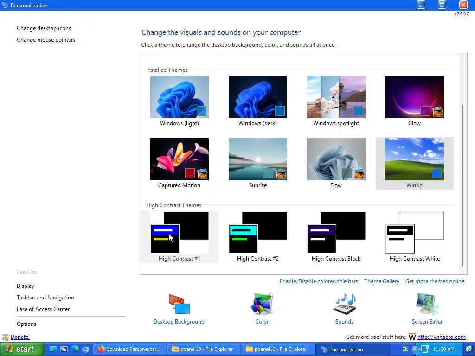Click the 11:28 AM clock

[443, 350]
